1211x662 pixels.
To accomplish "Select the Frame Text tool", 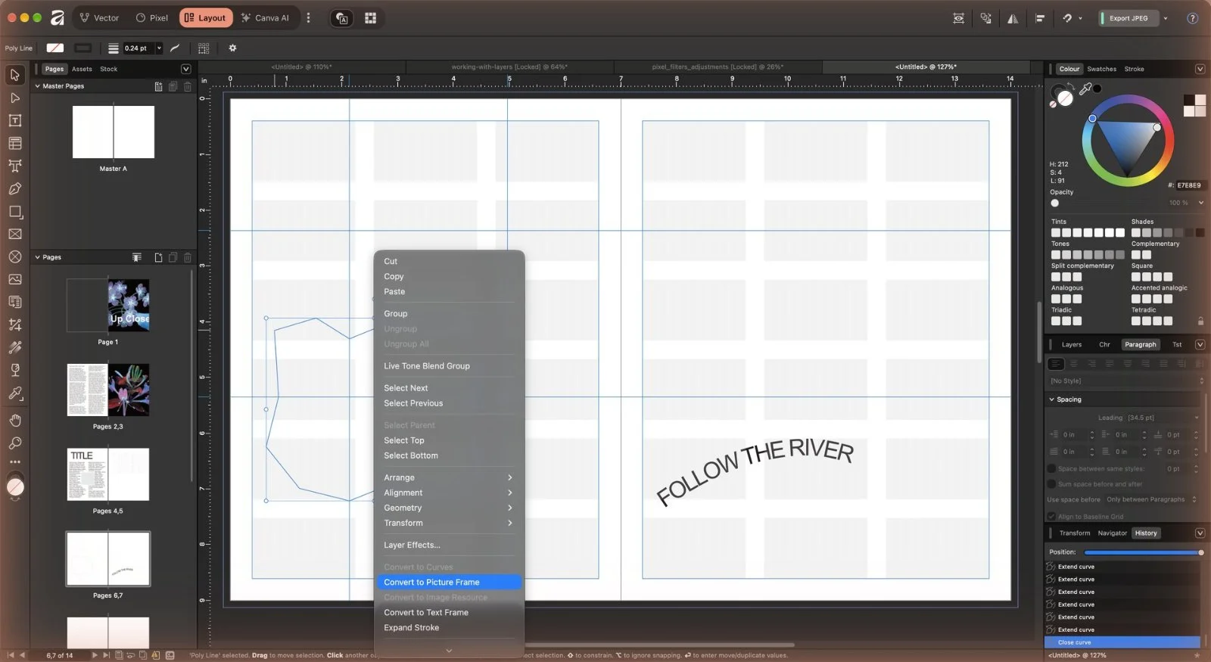I will pos(15,120).
